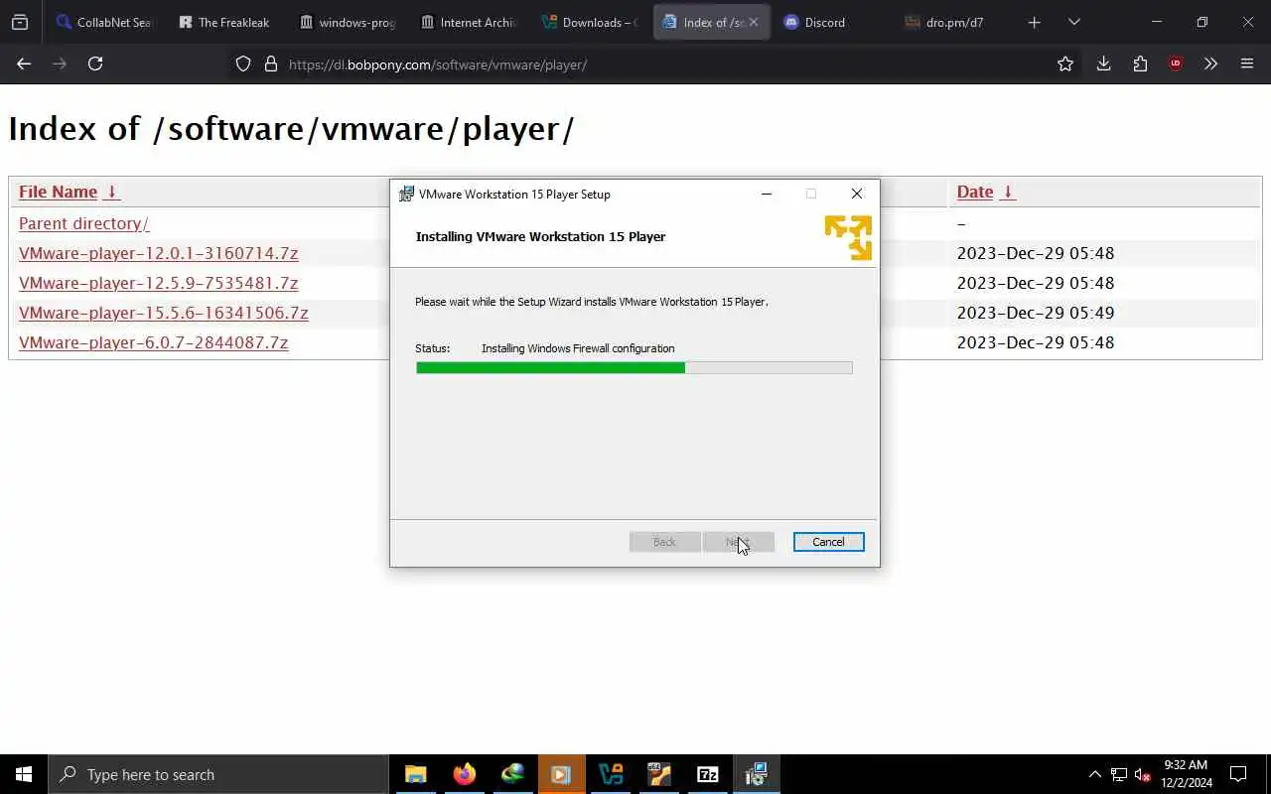
Task: Switch to the Internet Archive tab
Action: [x=468, y=22]
